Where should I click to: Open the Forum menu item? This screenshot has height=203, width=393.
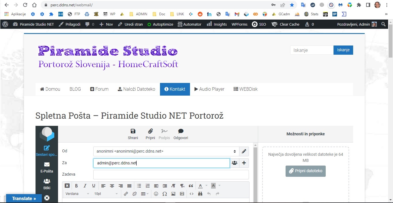tap(99, 89)
